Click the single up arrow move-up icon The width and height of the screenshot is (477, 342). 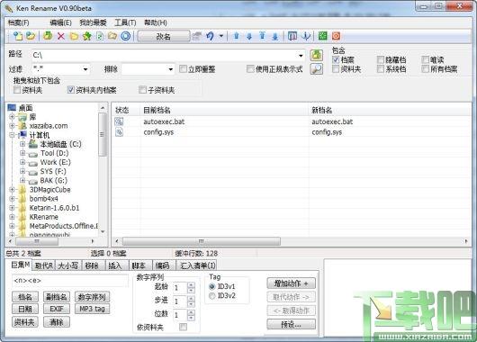[x=236, y=36]
